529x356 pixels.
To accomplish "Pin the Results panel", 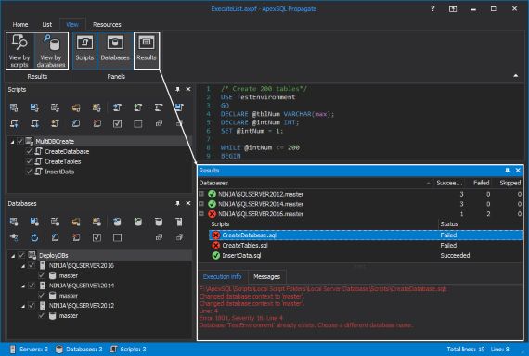I will tap(507, 171).
